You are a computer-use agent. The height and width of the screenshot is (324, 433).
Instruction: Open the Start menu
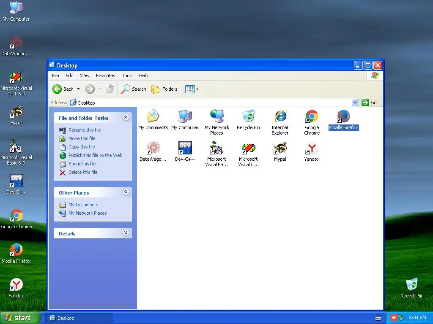pos(20,318)
